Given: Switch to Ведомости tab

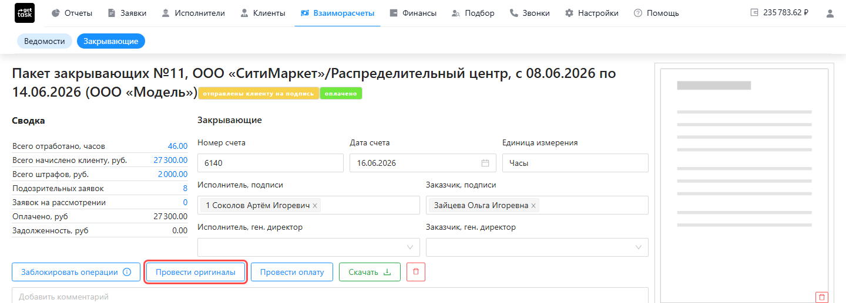Looking at the screenshot, I should [x=45, y=41].
